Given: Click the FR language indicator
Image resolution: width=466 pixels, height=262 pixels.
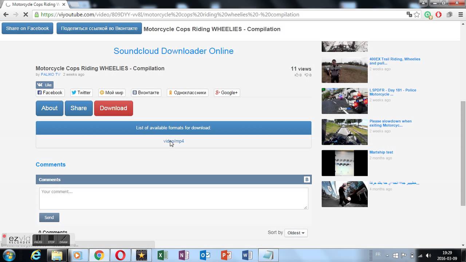Looking at the screenshot, I should click(x=378, y=255).
